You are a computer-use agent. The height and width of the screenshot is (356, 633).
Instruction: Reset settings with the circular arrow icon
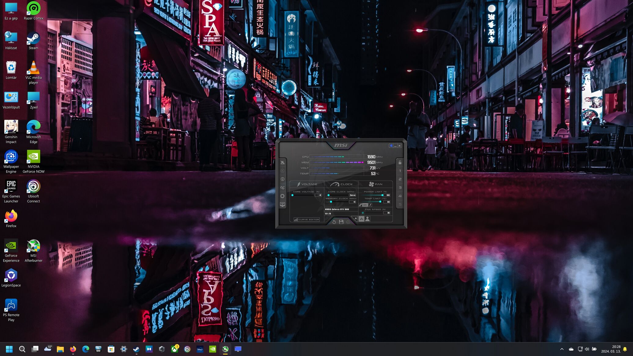coord(334,222)
